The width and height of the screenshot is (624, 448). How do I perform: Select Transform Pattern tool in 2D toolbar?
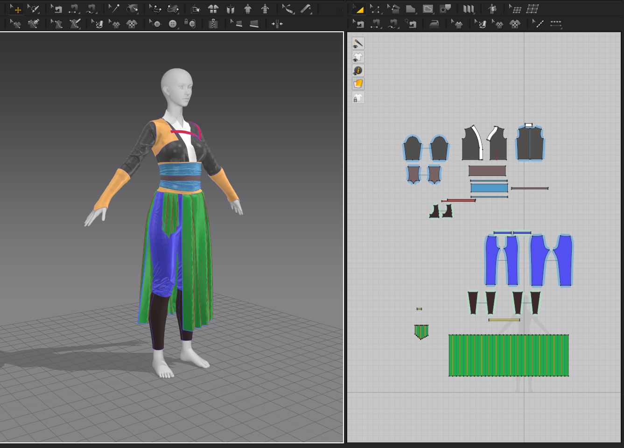358,9
